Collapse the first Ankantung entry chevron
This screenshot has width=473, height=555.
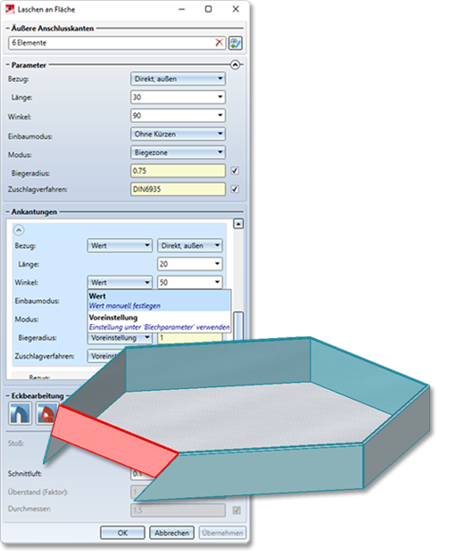[x=19, y=230]
